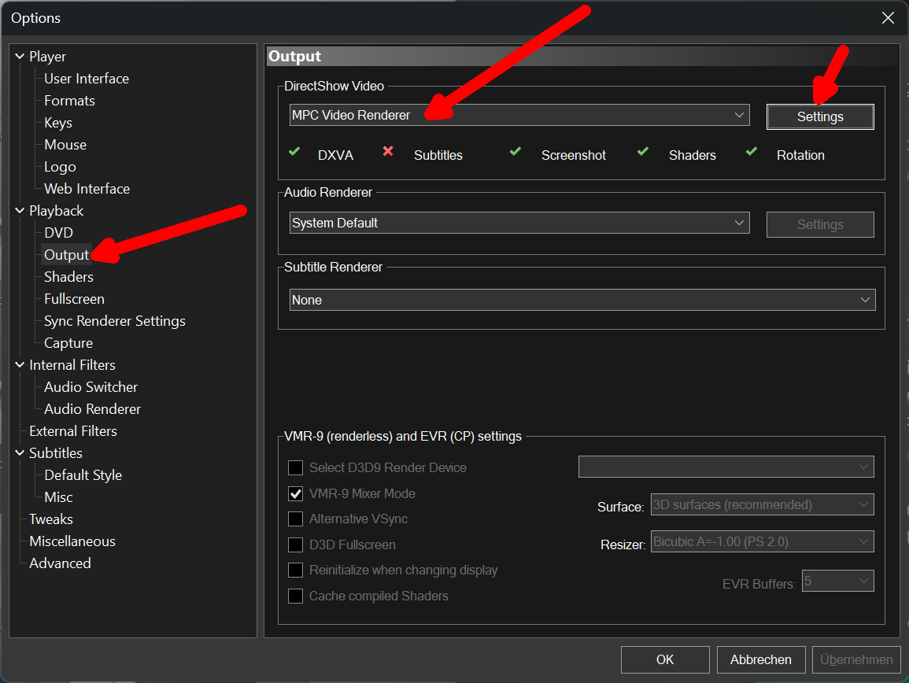The height and width of the screenshot is (683, 909).
Task: Open the D3D9 render device dropdown
Action: [726, 467]
